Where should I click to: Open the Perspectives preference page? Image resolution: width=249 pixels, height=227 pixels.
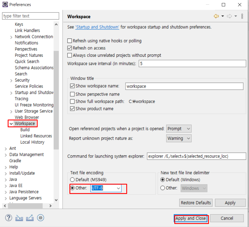click(26, 49)
